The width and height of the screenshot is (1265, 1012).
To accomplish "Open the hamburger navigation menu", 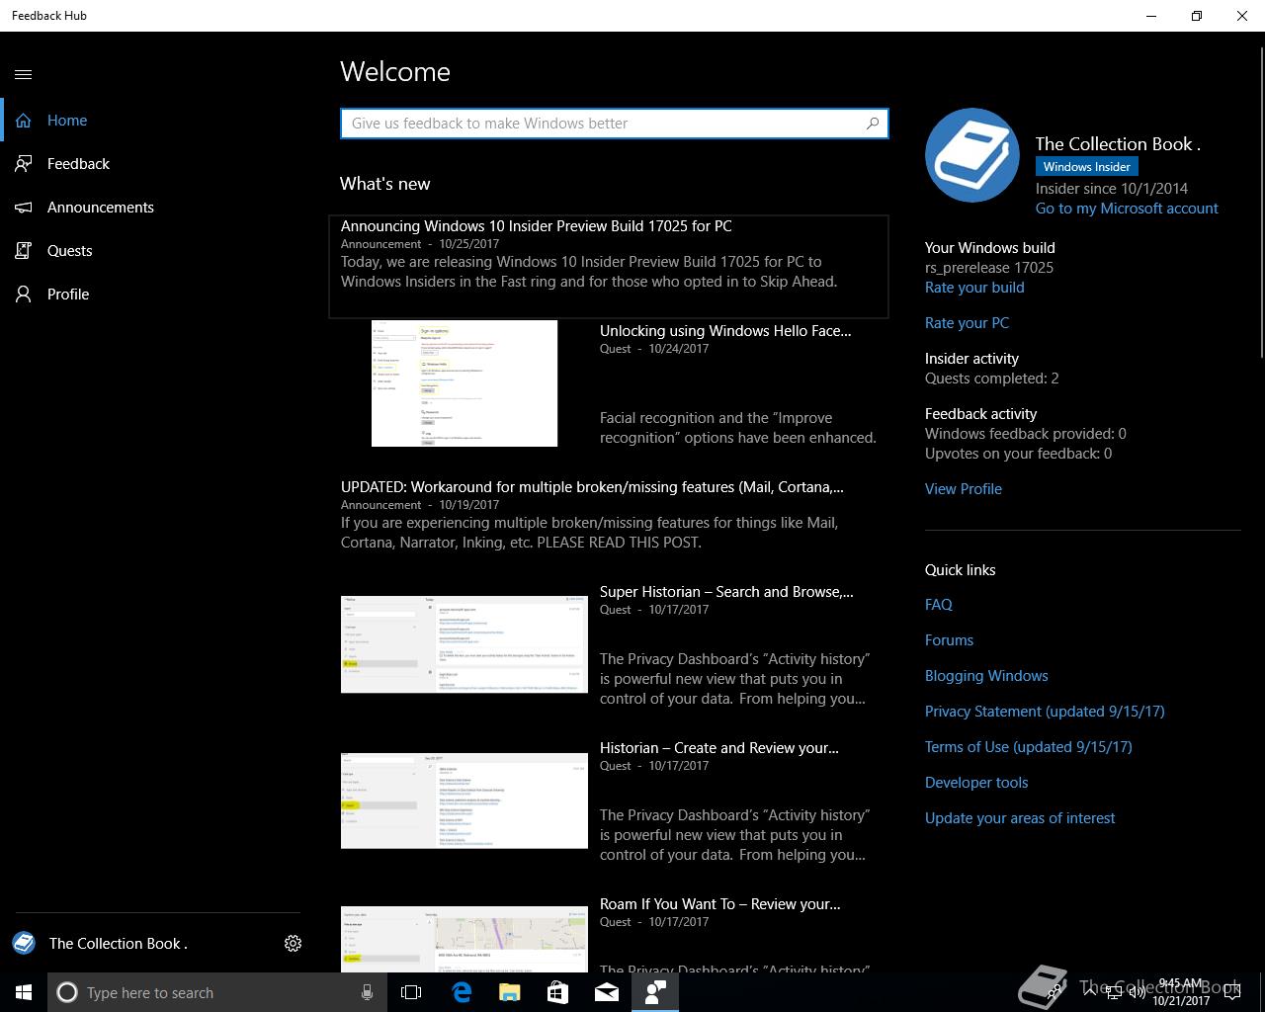I will coord(24,74).
